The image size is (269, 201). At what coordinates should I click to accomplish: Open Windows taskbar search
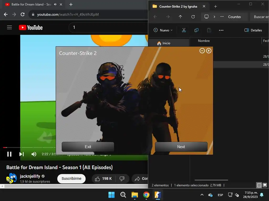coord(123,195)
